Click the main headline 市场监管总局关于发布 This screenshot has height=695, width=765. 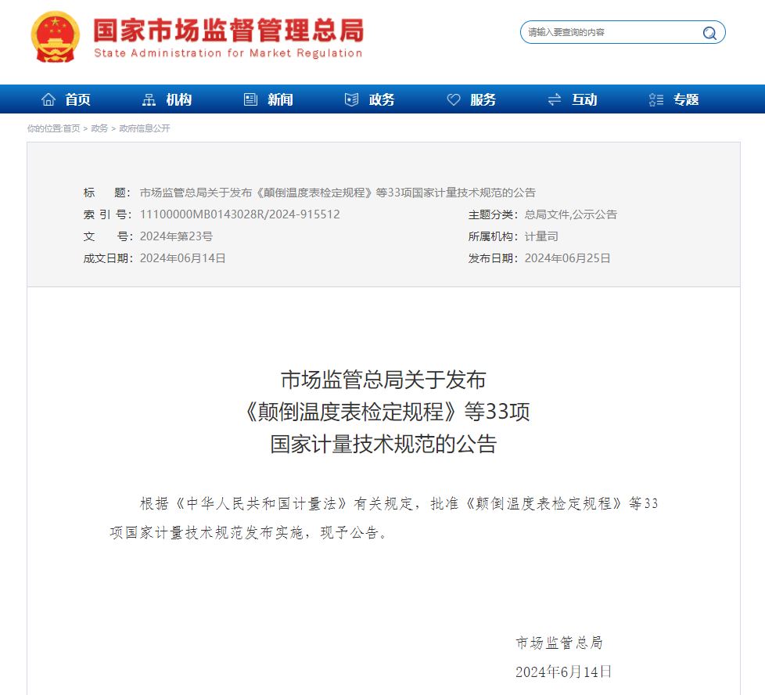click(383, 380)
